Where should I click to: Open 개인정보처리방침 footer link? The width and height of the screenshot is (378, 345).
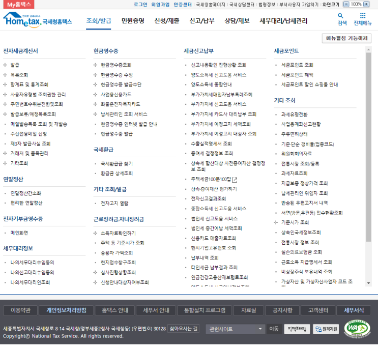66,310
